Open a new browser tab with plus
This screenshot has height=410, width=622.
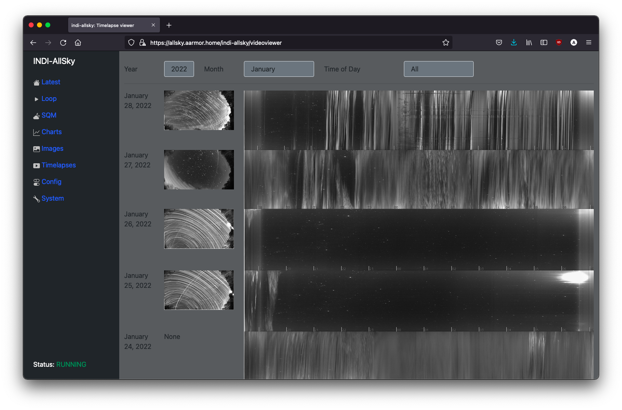point(169,25)
